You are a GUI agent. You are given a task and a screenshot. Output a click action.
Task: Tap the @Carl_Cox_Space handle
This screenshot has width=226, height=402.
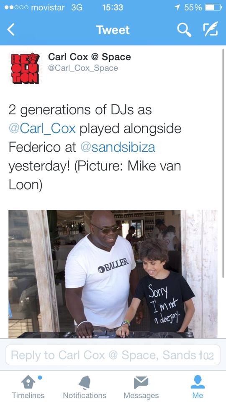pyautogui.click(x=83, y=68)
